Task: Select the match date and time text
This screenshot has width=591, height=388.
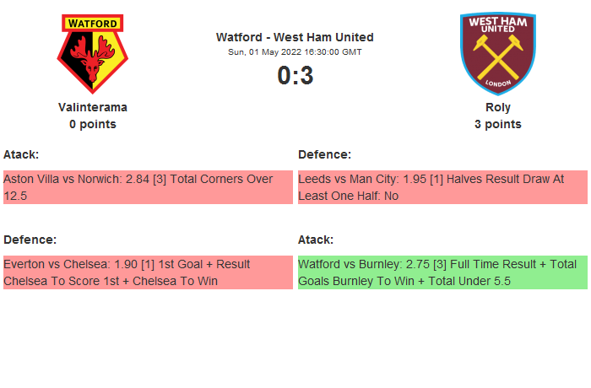Action: click(295, 51)
